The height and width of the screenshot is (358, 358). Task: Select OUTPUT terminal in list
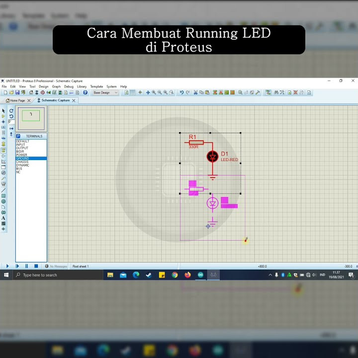(x=31, y=148)
